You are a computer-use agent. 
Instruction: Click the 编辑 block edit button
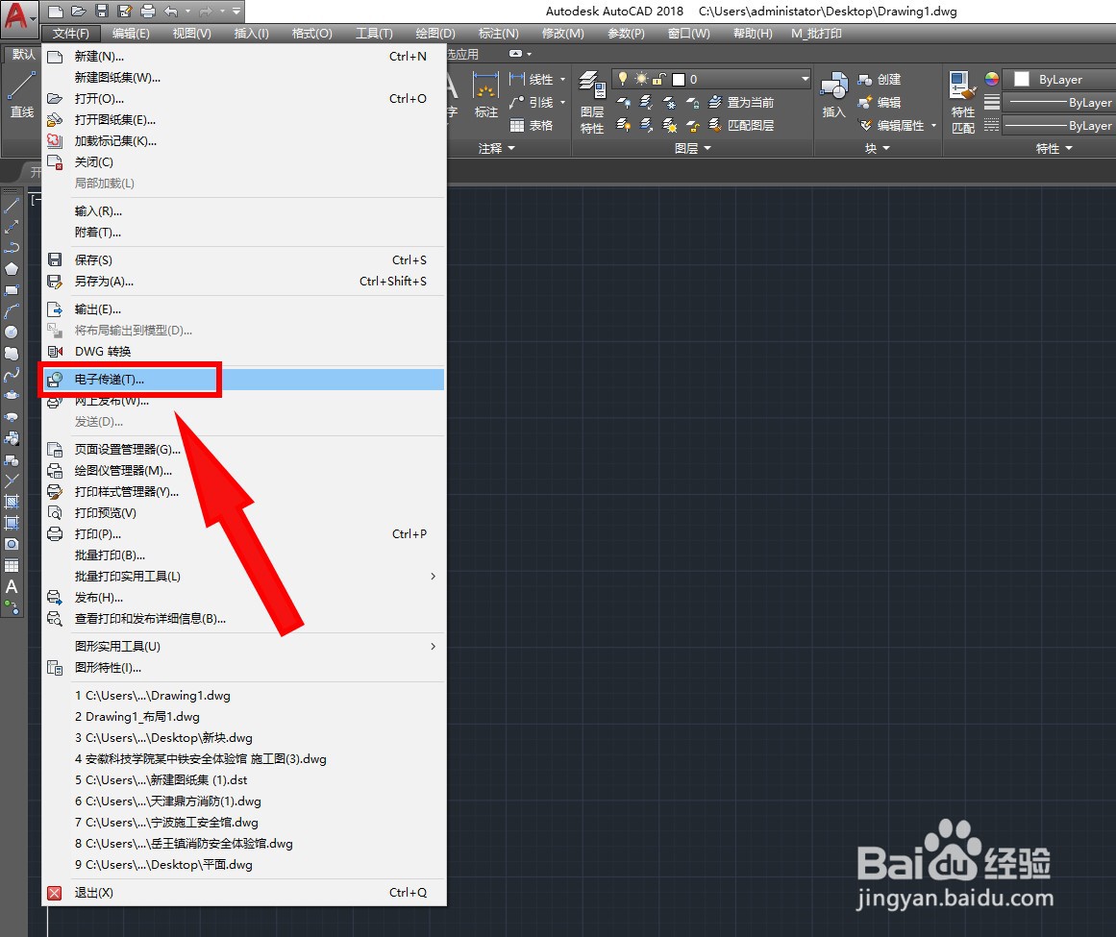(x=879, y=103)
